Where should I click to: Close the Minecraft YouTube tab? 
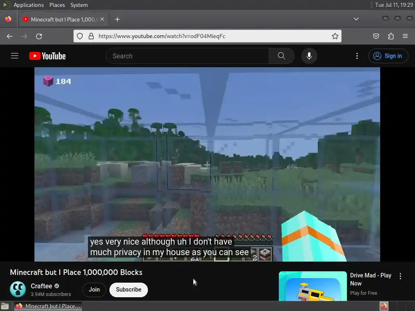click(x=102, y=19)
